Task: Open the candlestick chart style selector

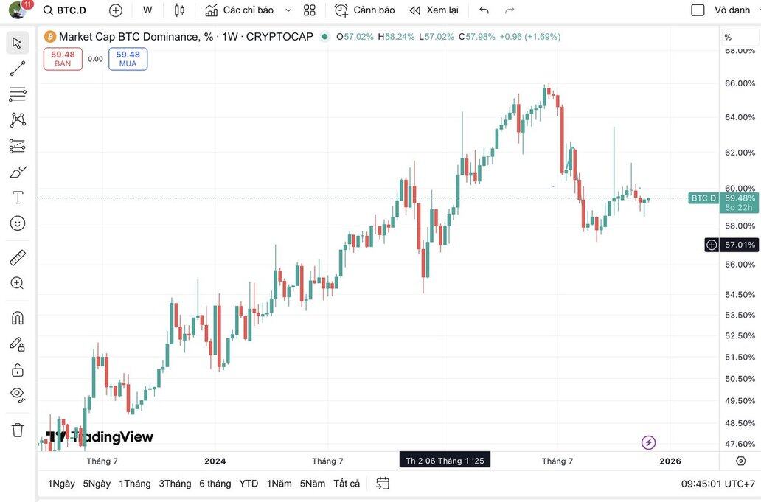Action: [179, 10]
